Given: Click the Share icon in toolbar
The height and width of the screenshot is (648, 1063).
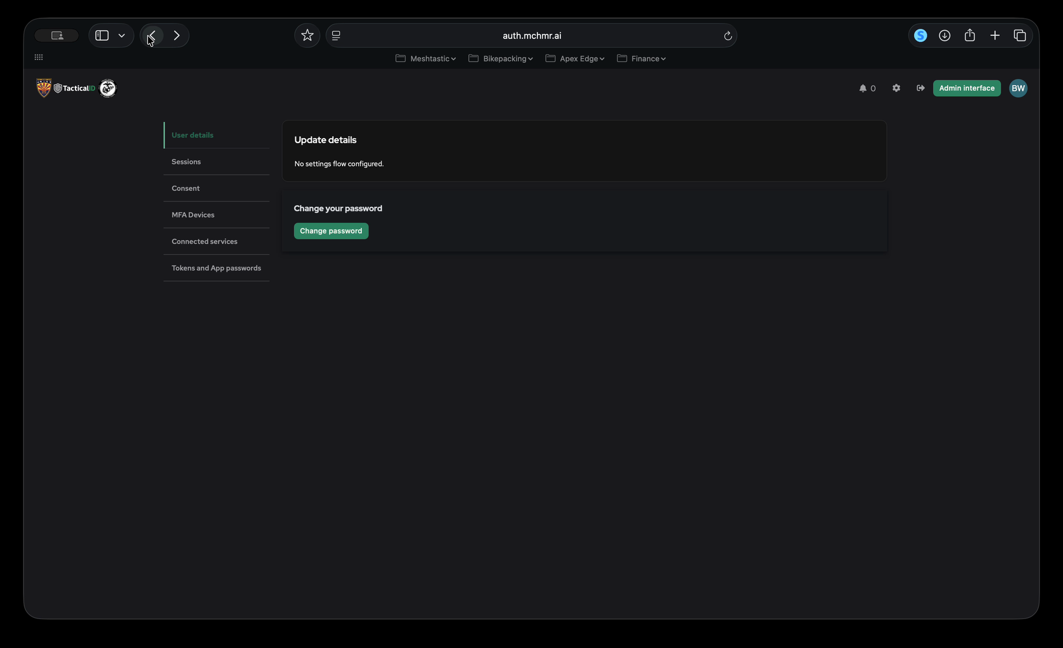Looking at the screenshot, I should [970, 35].
